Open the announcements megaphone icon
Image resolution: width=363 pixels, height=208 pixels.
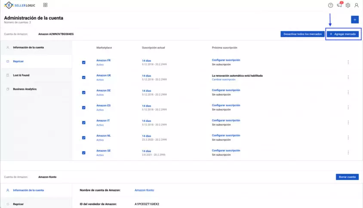tap(339, 5)
